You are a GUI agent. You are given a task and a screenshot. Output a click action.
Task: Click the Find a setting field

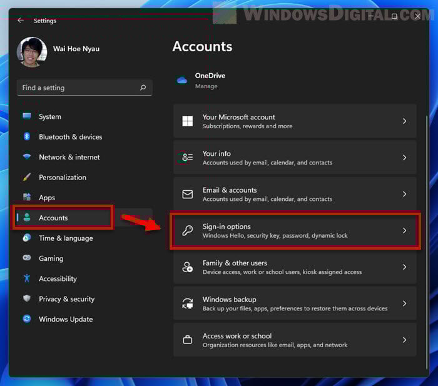pyautogui.click(x=84, y=88)
